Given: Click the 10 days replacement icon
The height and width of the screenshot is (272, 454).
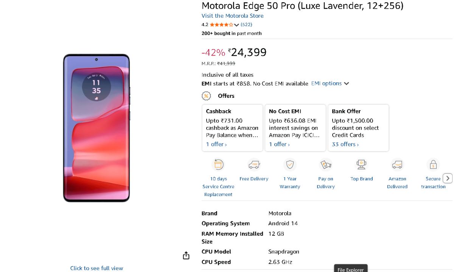Looking at the screenshot, I should pos(218,165).
